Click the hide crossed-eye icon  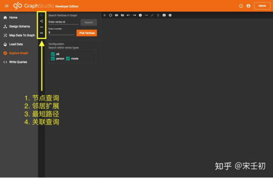click(x=122, y=15)
